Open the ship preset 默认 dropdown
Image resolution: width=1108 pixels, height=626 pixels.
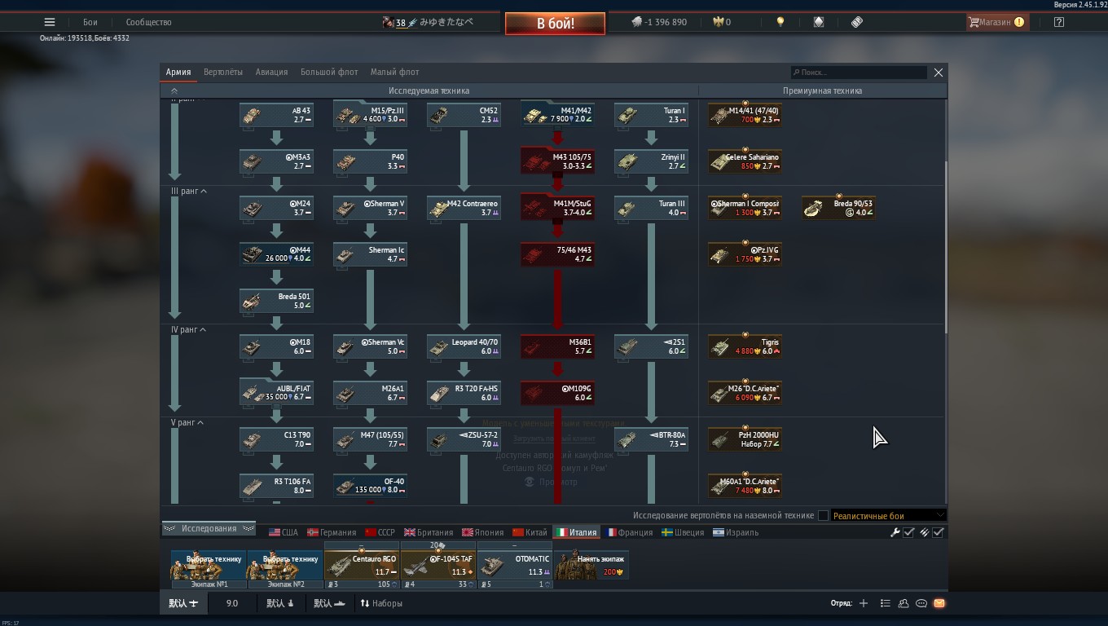click(329, 603)
